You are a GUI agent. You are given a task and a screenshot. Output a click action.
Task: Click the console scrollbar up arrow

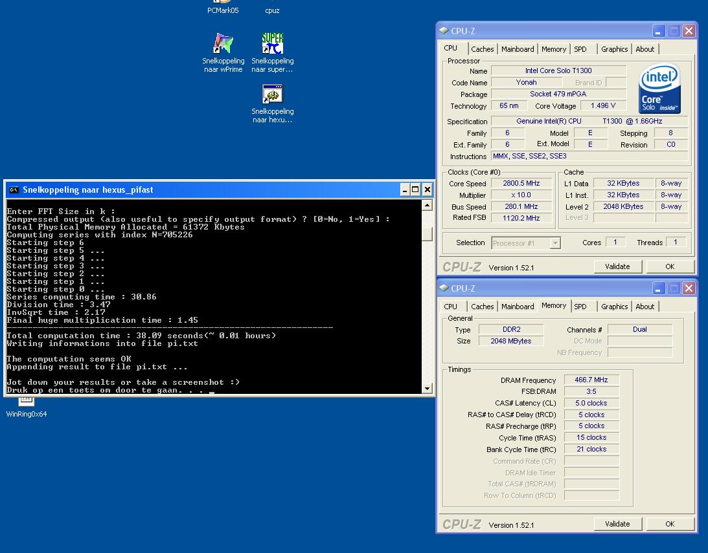click(x=427, y=206)
